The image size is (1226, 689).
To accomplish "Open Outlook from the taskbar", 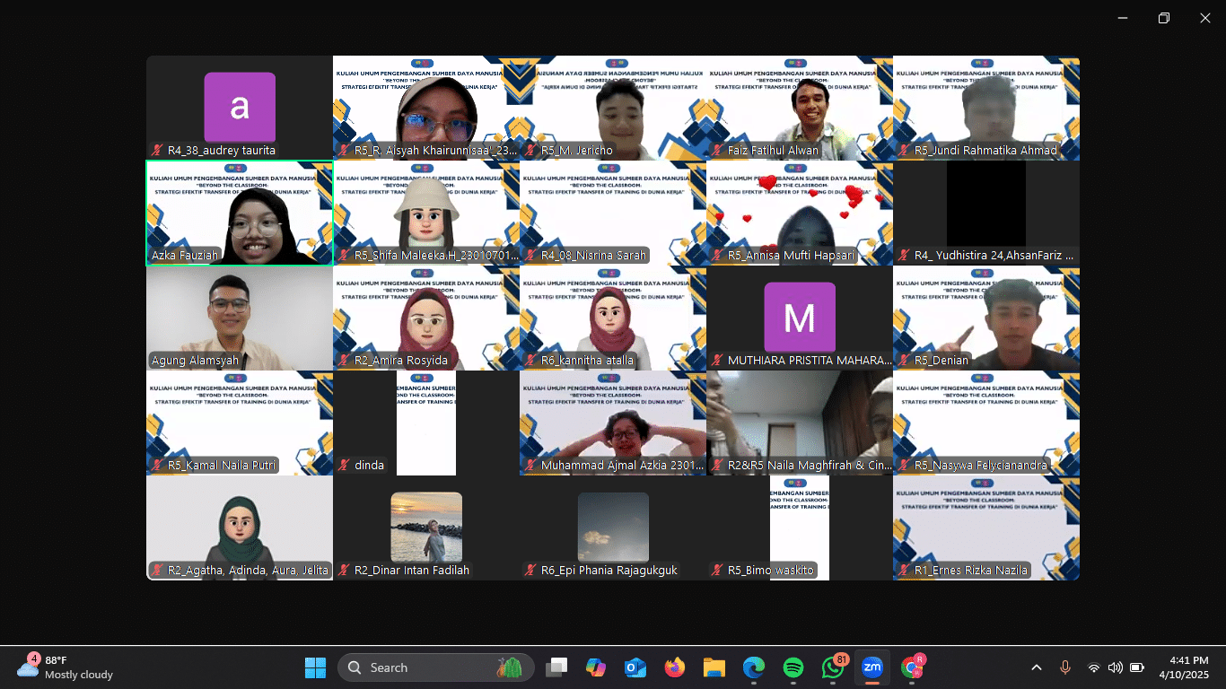I will click(635, 667).
